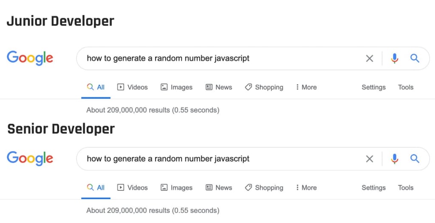Clear the Junior Developer search box with X
435x223 pixels.
click(x=370, y=59)
